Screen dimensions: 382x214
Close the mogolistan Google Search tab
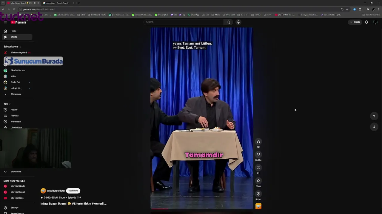tap(74, 3)
